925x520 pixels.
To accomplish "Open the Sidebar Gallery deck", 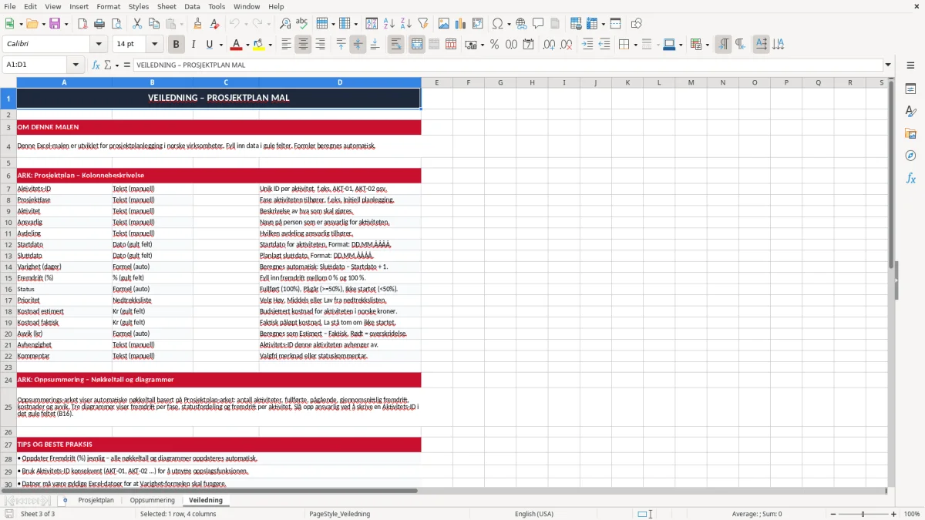I will pyautogui.click(x=910, y=134).
